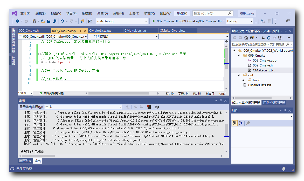Refresh the Solution Explorer file list
Screen dimensions: 304x181
(x=269, y=37)
